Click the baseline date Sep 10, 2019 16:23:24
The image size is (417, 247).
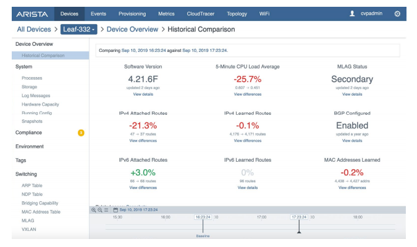point(143,51)
